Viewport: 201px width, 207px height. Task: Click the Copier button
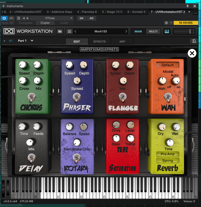click(45, 23)
